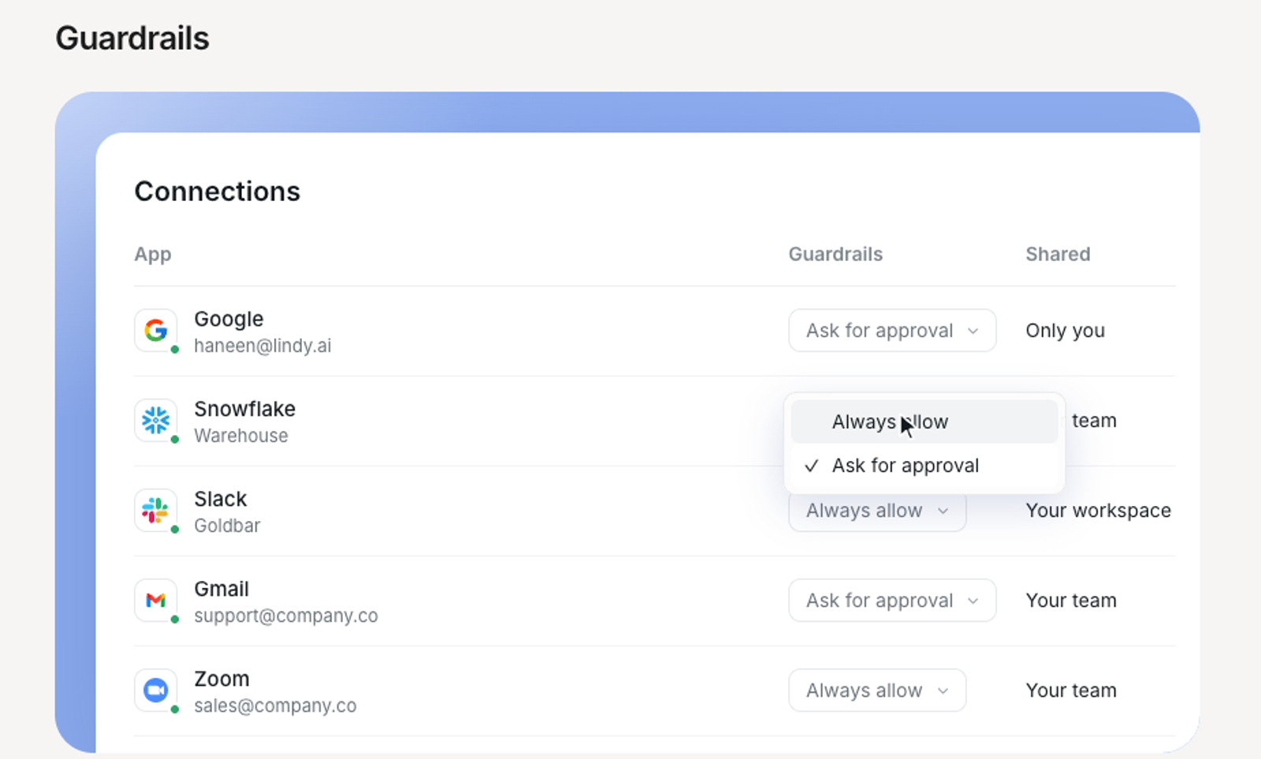The width and height of the screenshot is (1261, 759).
Task: Click Only you in the Google row
Action: coord(1065,331)
